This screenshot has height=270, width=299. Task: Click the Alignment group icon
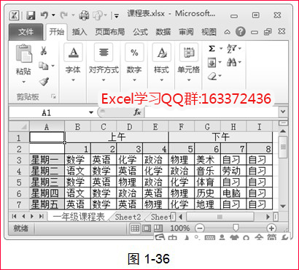coord(104,53)
